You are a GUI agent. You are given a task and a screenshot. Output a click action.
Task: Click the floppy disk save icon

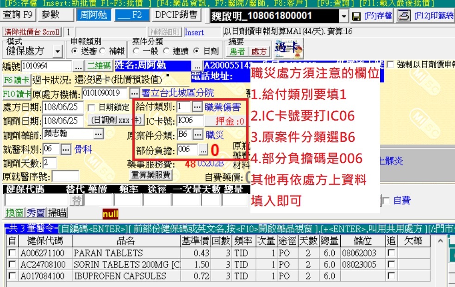point(356,17)
